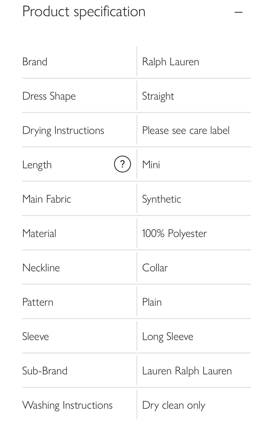Click the Dry clean only text

(173, 405)
